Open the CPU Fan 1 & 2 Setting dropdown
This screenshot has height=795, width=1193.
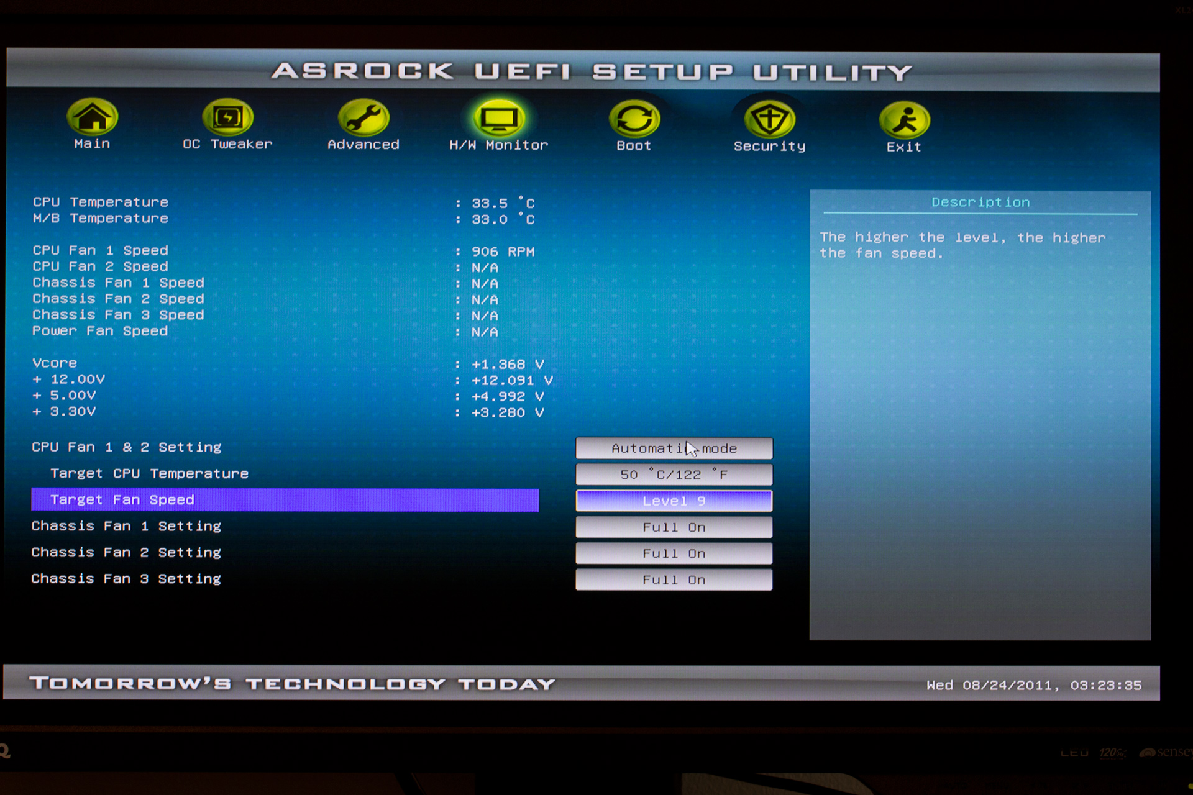coord(674,448)
